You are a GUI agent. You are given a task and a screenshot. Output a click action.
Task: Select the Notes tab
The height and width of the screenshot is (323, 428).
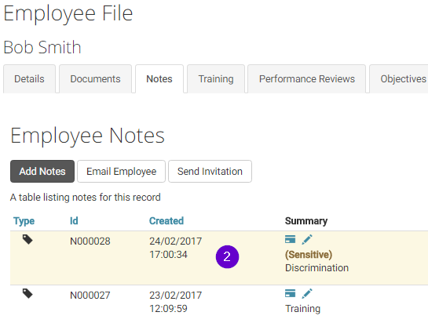(159, 78)
